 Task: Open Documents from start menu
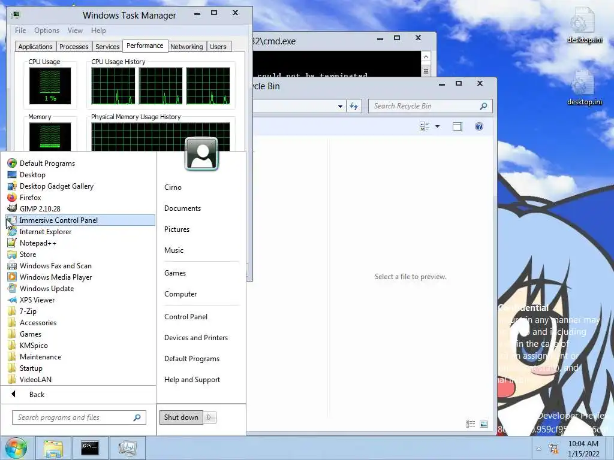pyautogui.click(x=182, y=208)
